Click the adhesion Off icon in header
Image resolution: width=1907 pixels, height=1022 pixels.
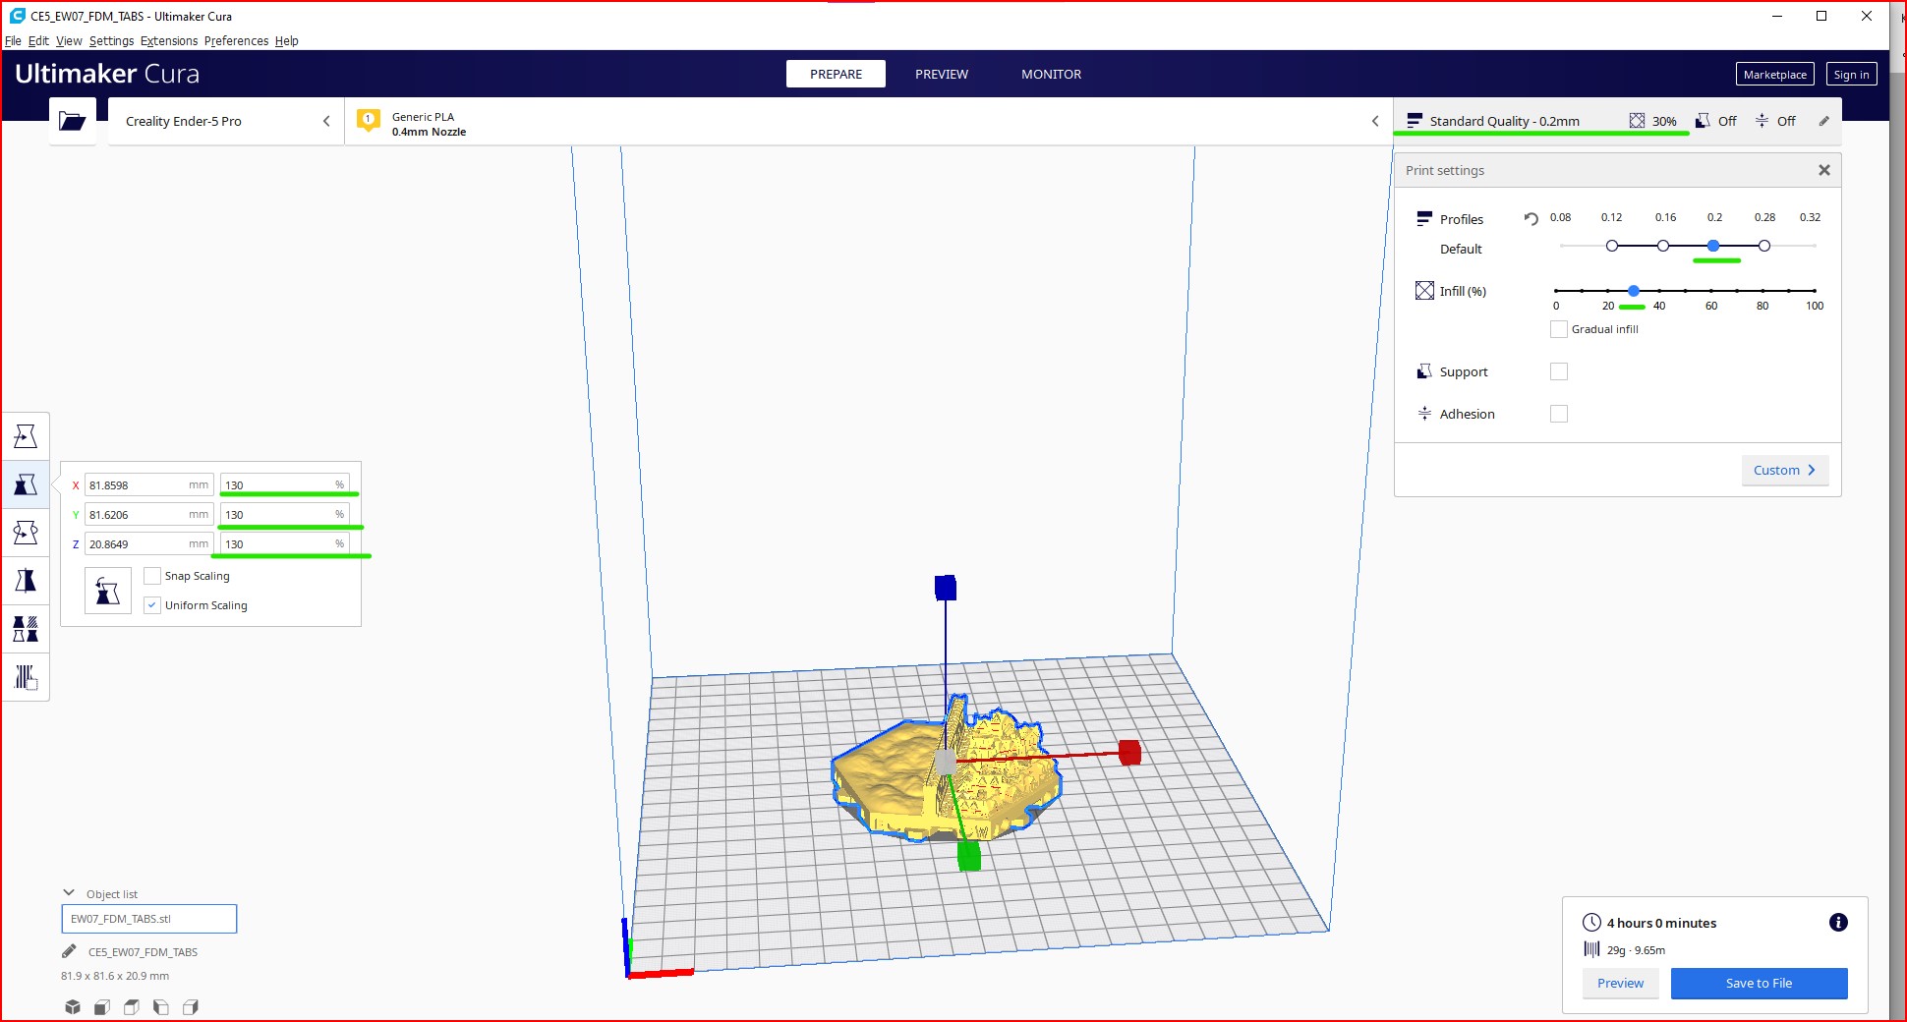pos(1762,121)
